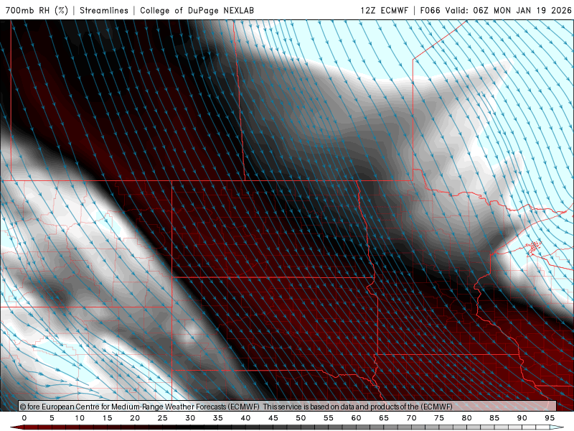The image size is (574, 431).
Task: Click the "5" label on the colorbar scale
Action: click(52, 418)
